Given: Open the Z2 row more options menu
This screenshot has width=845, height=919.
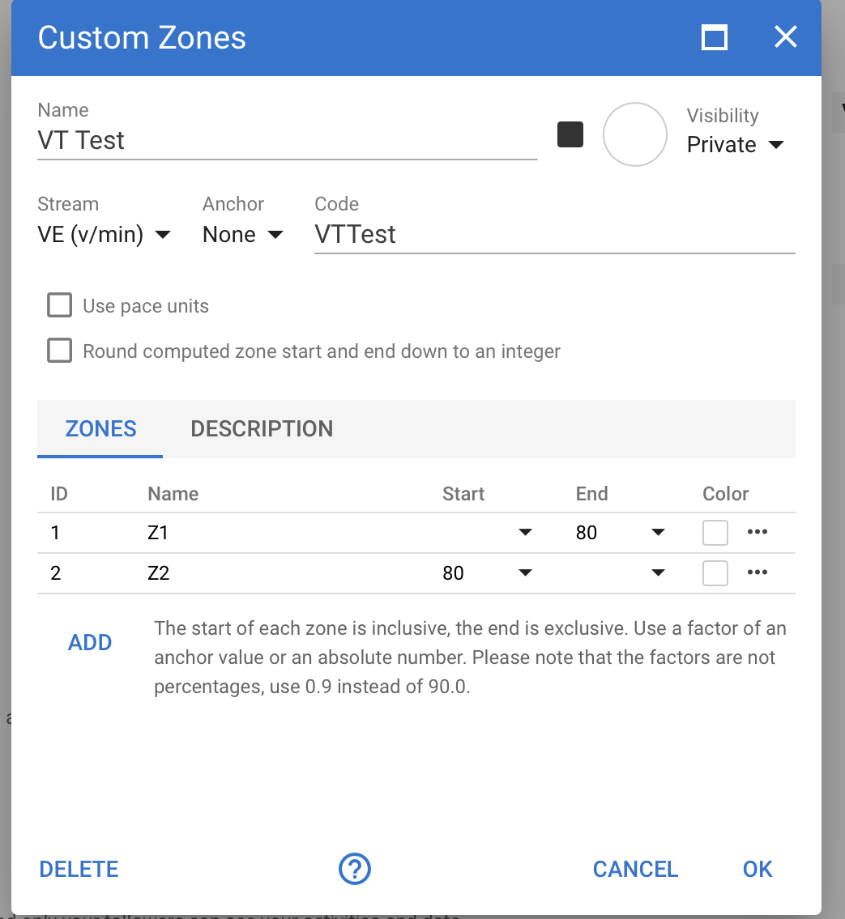Looking at the screenshot, I should pyautogui.click(x=757, y=572).
